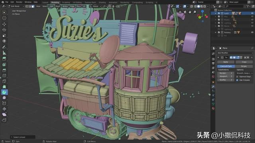Open the Smooth, keep corners dropdown
The width and height of the screenshot is (255, 143).
point(244,73)
